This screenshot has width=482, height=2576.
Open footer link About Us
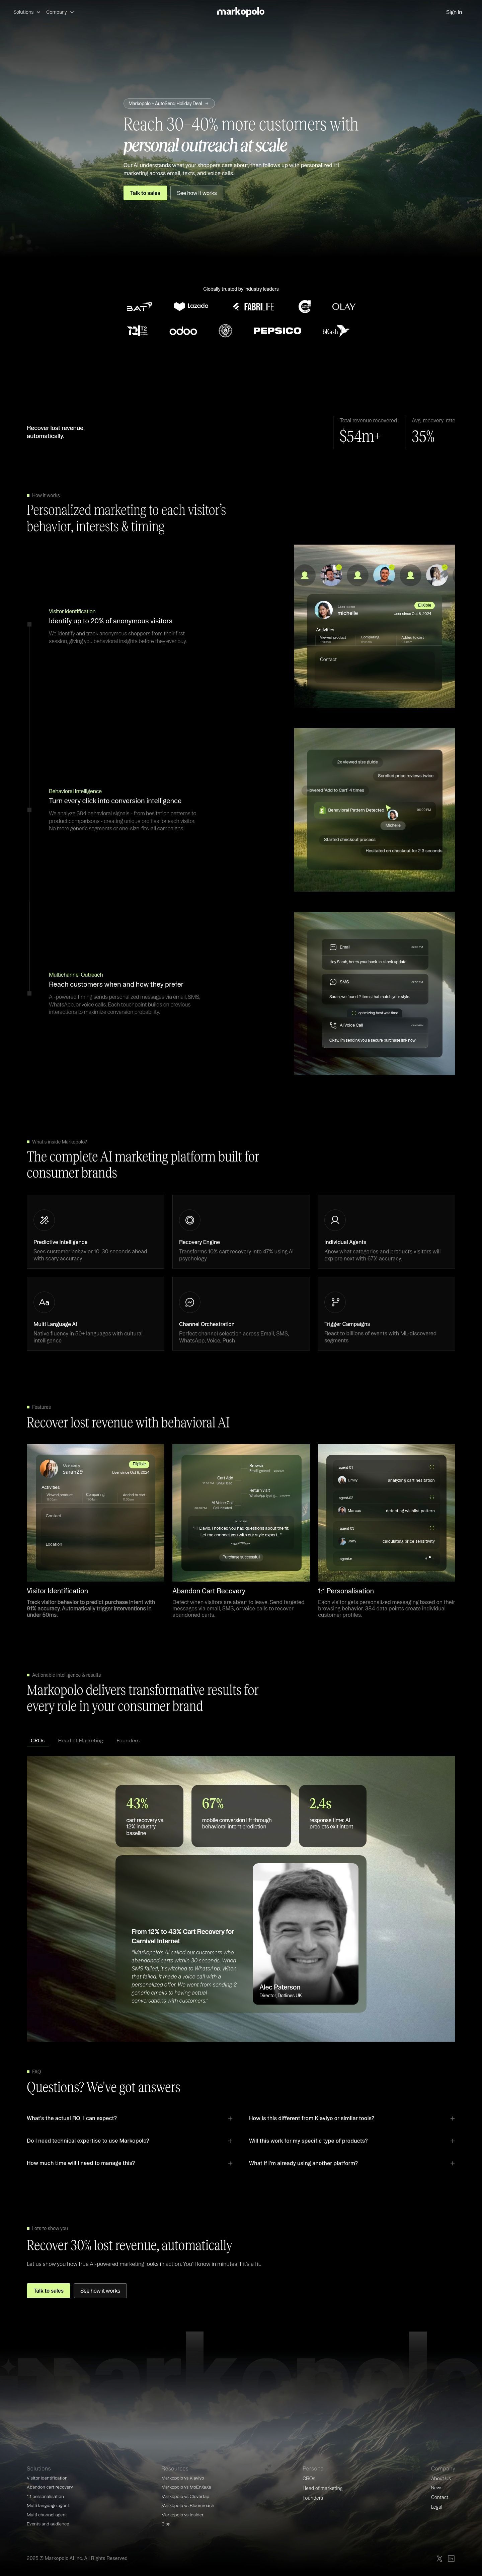click(441, 2478)
